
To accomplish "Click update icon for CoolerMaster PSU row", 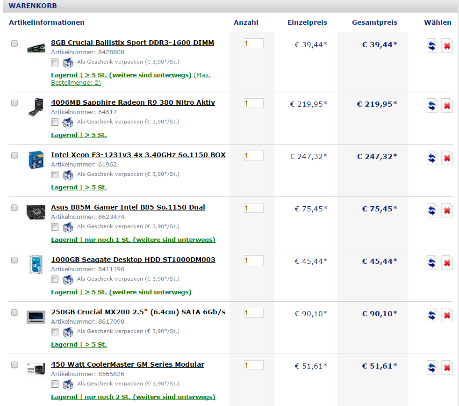I will 432,367.
